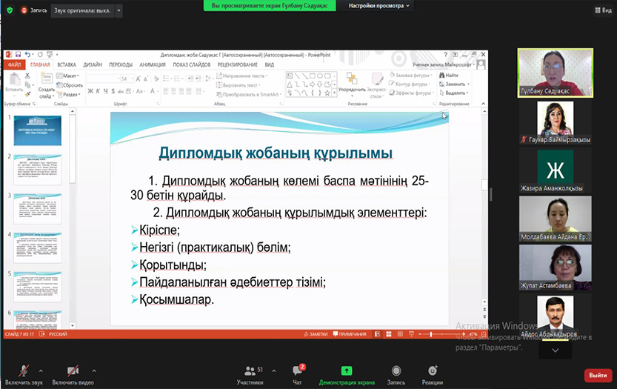
Task: Start recording with the Запись toolbar icon
Action: click(396, 370)
